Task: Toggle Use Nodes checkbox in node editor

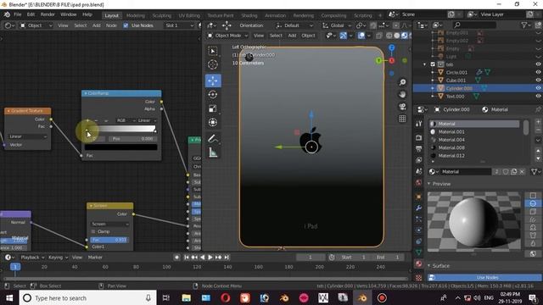Action: pos(126,25)
